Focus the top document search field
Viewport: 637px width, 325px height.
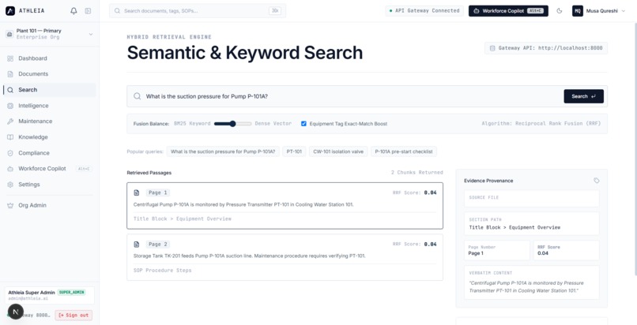tap(198, 11)
